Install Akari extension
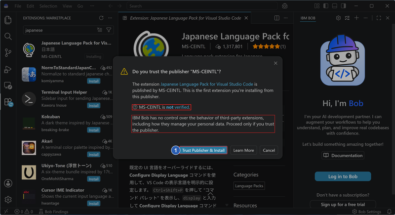Viewport: 395px width, 215px height. coord(94,154)
